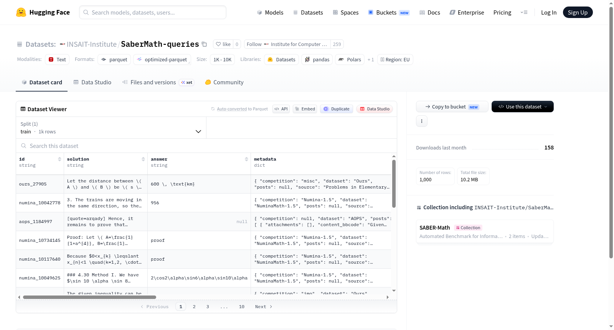
Task: Open the SABER-Math collection card
Action: (x=485, y=231)
